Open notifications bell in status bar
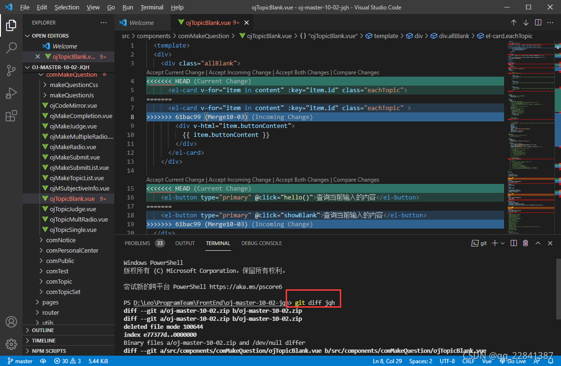This screenshot has height=366, width=561. point(551,361)
